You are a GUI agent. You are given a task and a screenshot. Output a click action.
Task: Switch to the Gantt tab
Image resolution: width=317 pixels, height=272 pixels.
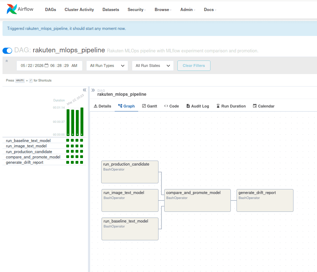pos(150,106)
